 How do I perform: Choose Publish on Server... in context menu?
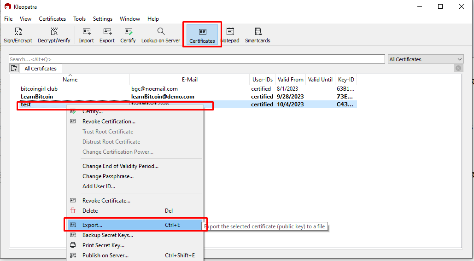tap(135, 255)
